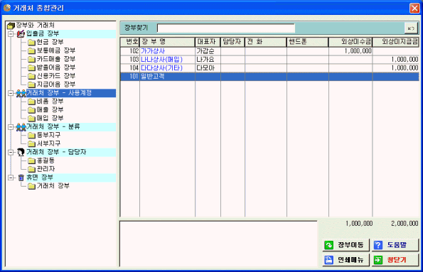Click the 받을어음 장부 folder icon
This screenshot has width=423, height=272.
tap(31, 67)
